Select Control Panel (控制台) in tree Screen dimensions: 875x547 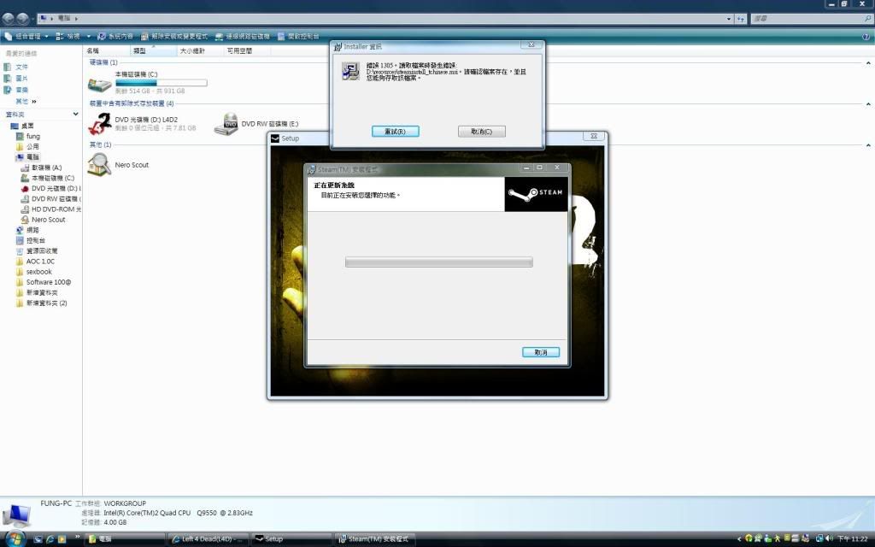point(31,240)
